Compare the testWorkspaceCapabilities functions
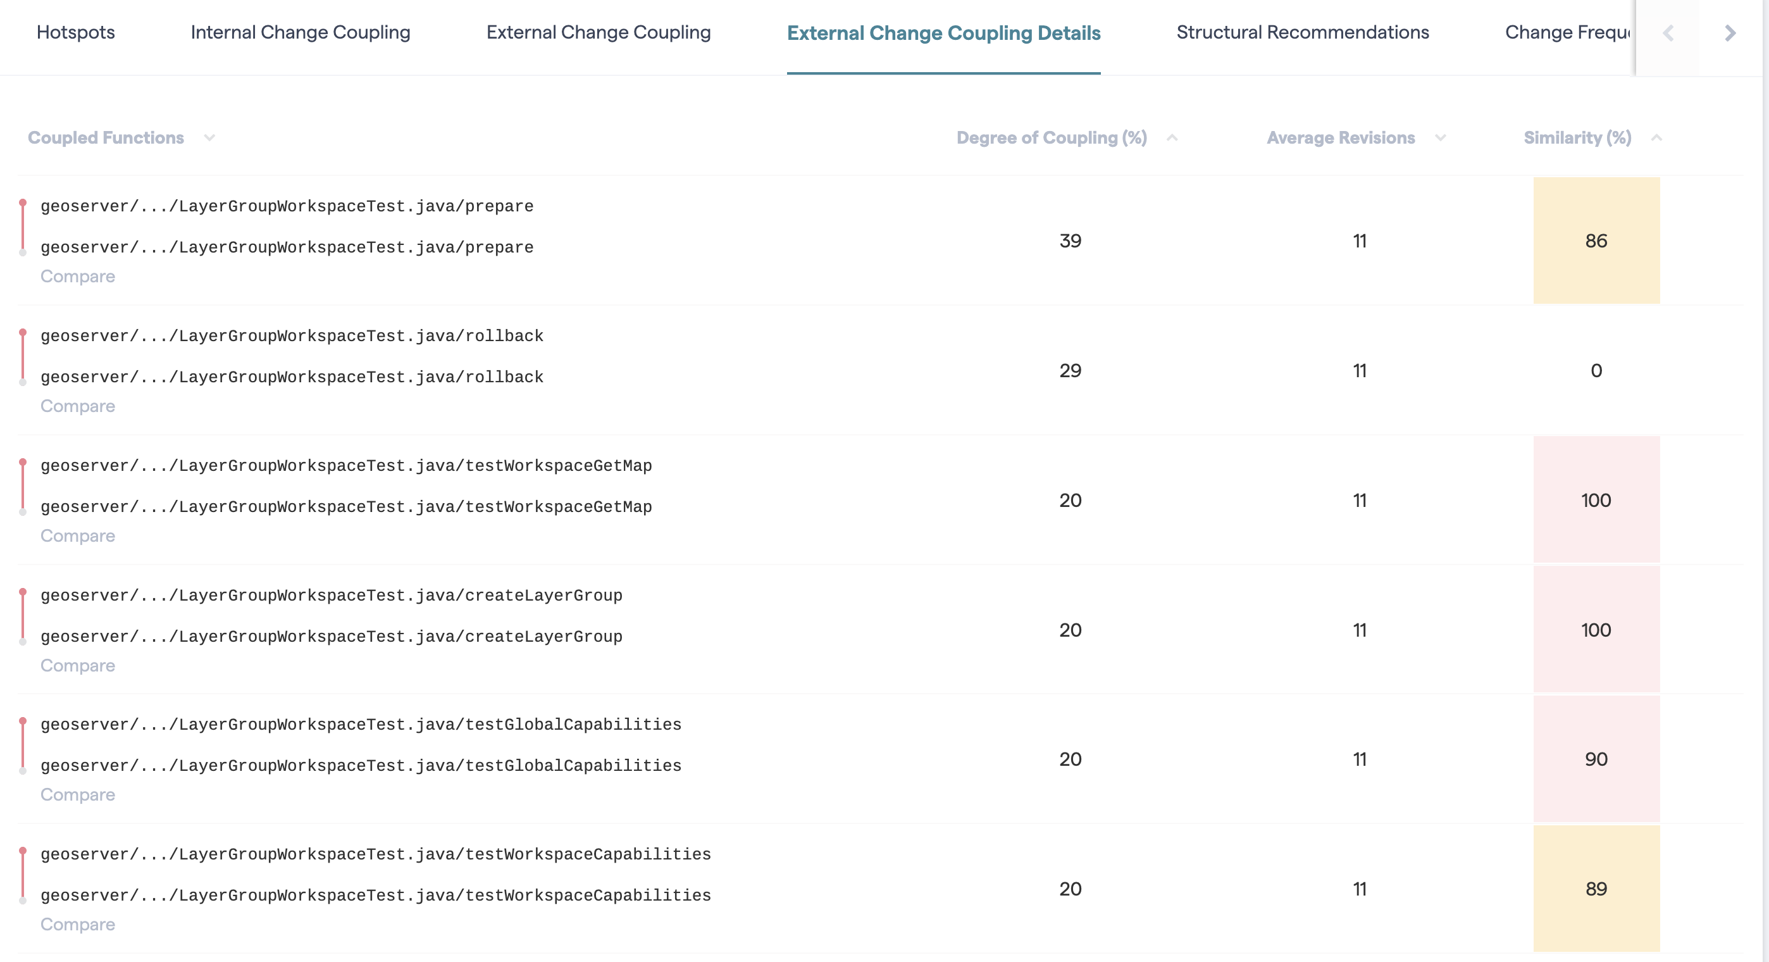The width and height of the screenshot is (1769, 962). point(78,925)
